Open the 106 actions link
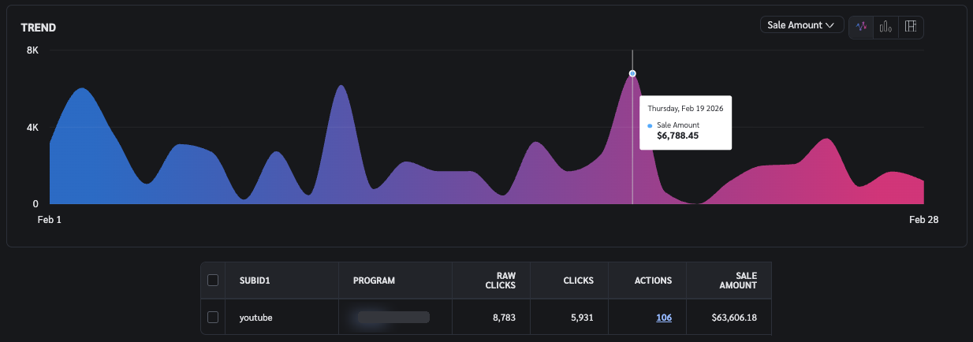The image size is (973, 342). (x=664, y=318)
